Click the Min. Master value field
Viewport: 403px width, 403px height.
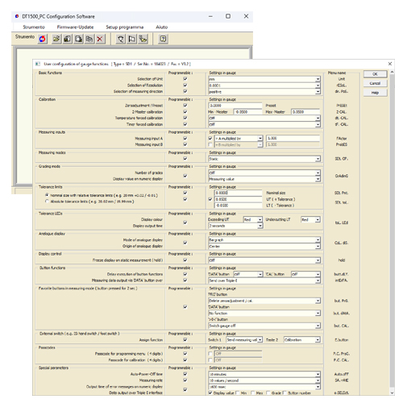[247, 112]
